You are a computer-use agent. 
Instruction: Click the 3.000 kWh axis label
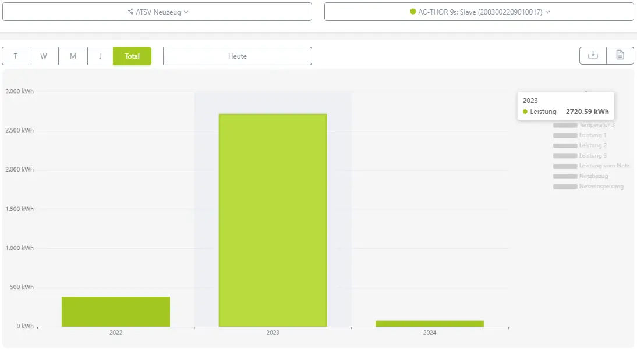point(19,91)
